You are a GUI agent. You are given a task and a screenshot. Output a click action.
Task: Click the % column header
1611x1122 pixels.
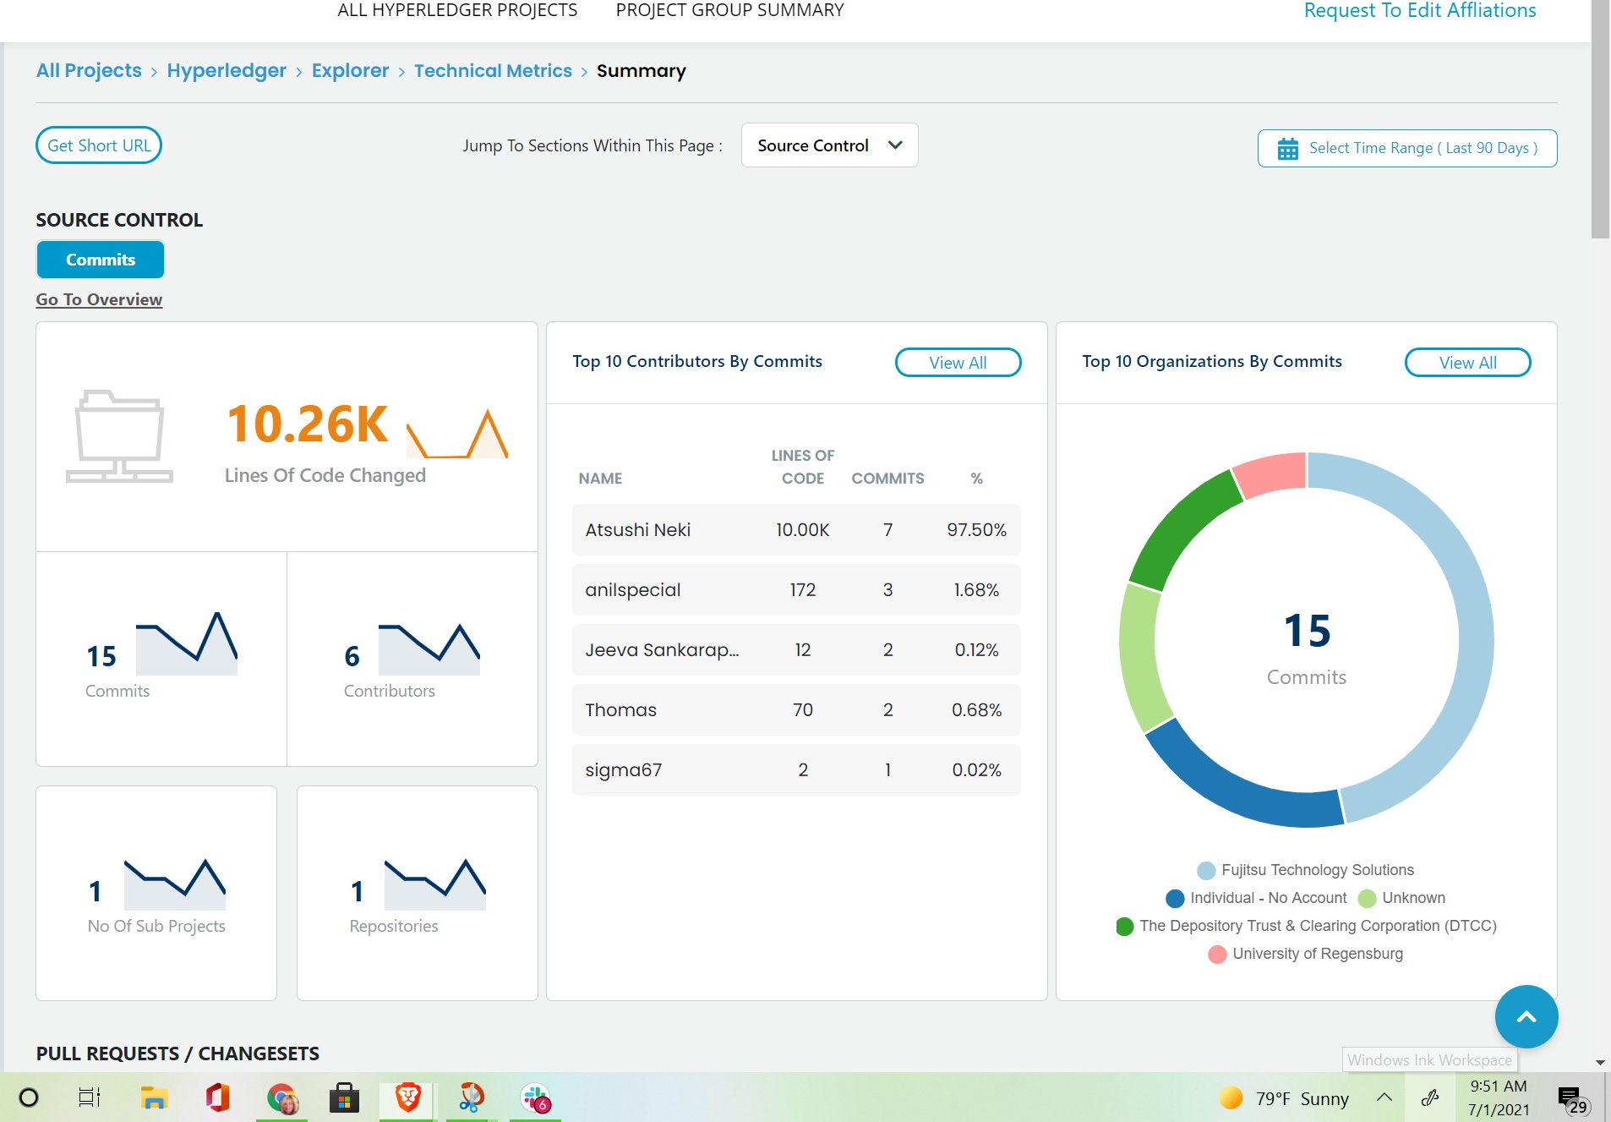tap(976, 479)
